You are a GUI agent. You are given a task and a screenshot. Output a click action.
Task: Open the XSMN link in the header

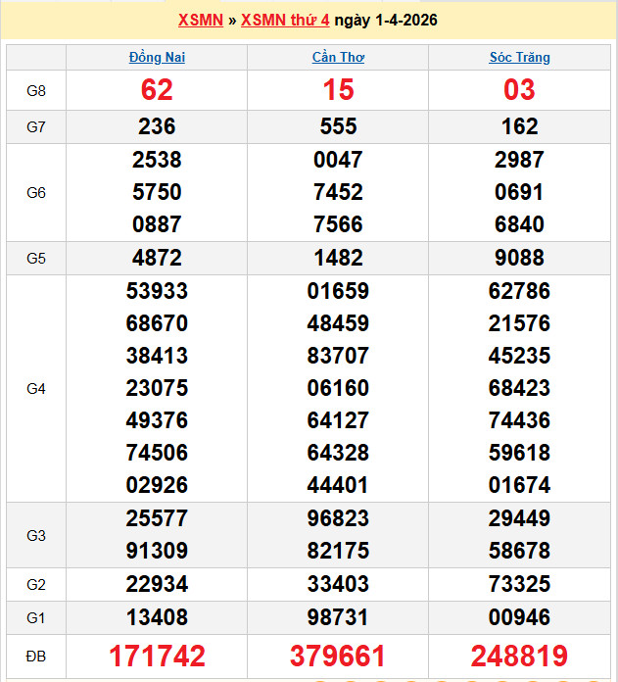coord(201,21)
